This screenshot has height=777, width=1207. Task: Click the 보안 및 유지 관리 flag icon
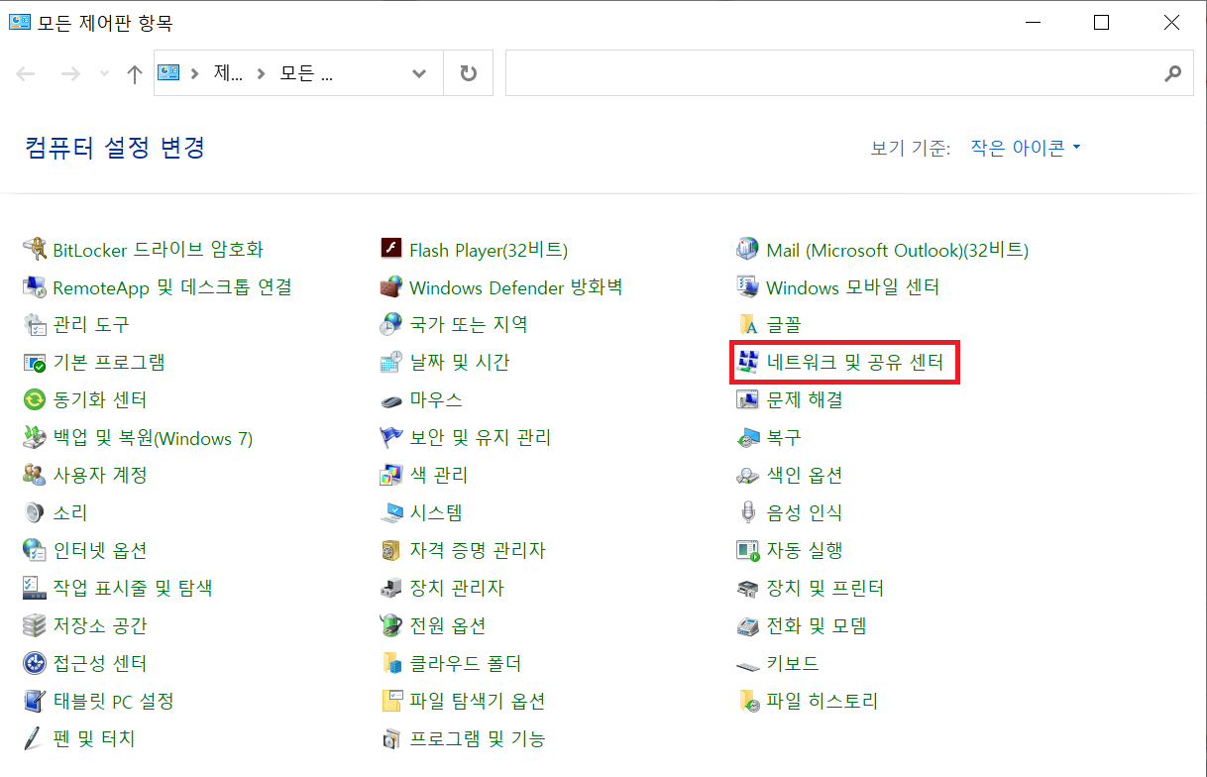click(x=391, y=437)
